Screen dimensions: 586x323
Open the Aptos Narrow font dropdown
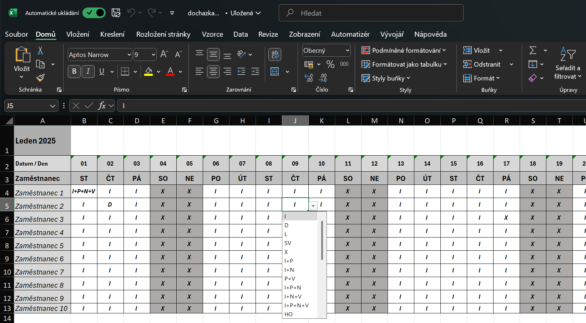tap(129, 55)
